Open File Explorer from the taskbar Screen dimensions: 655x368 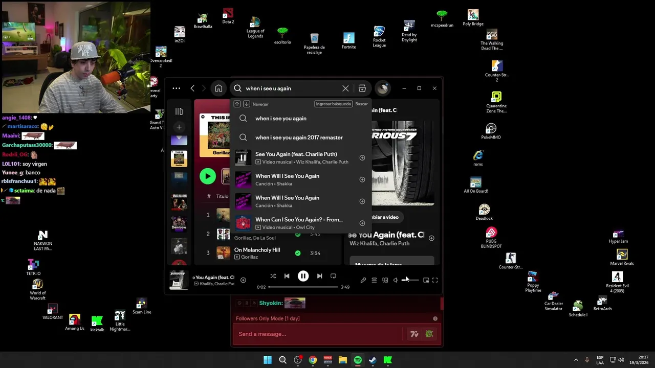coord(343,360)
